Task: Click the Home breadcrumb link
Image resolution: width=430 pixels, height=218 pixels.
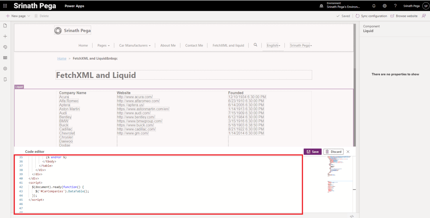Action: 62,58
